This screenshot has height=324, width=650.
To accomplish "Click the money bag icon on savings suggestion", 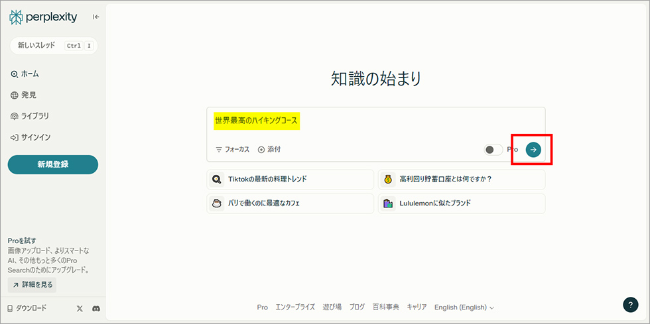I will point(387,180).
